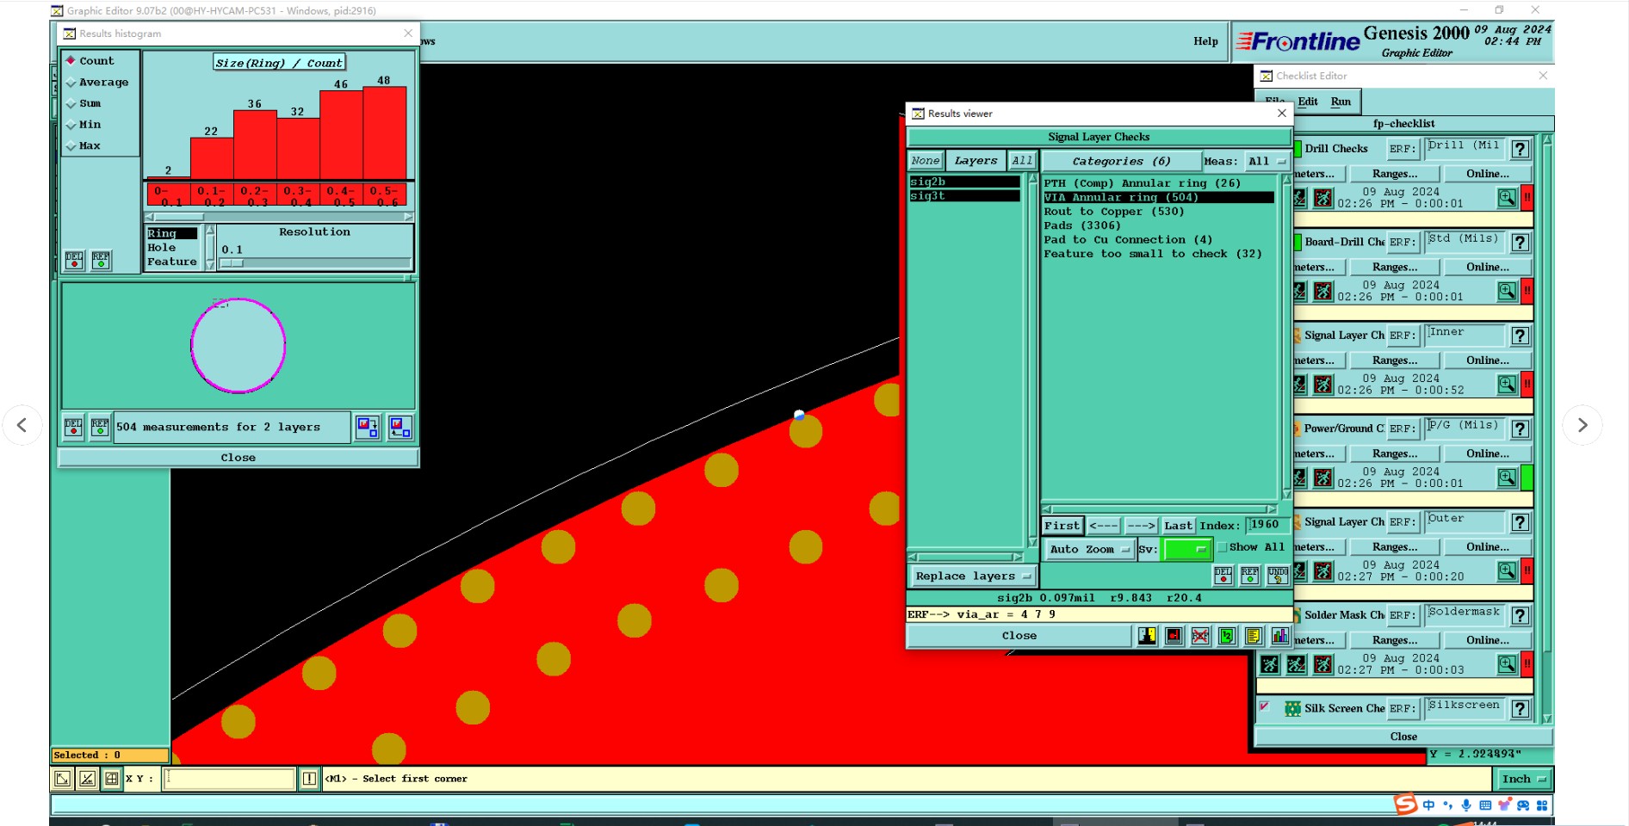Click the DEL icon under the histogram Count options
1629x826 pixels.
coord(74,260)
